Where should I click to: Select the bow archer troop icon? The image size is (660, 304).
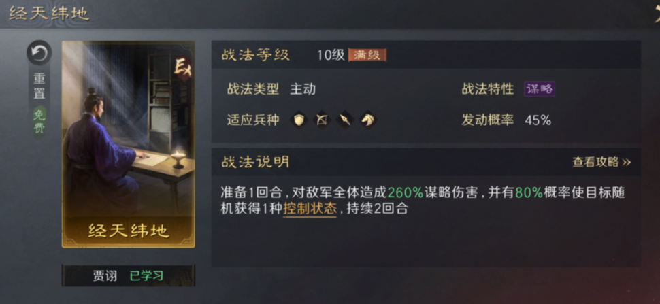pyautogui.click(x=322, y=120)
